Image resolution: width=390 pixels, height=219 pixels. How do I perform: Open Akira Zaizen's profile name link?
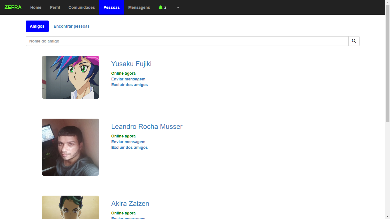click(130, 204)
